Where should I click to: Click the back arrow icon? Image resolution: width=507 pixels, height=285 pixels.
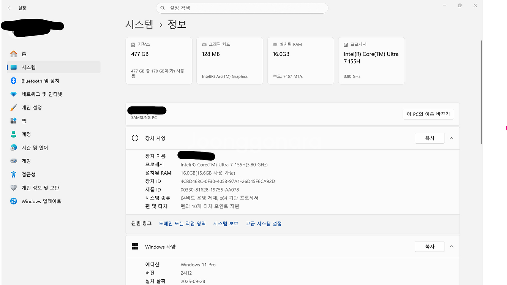click(9, 8)
